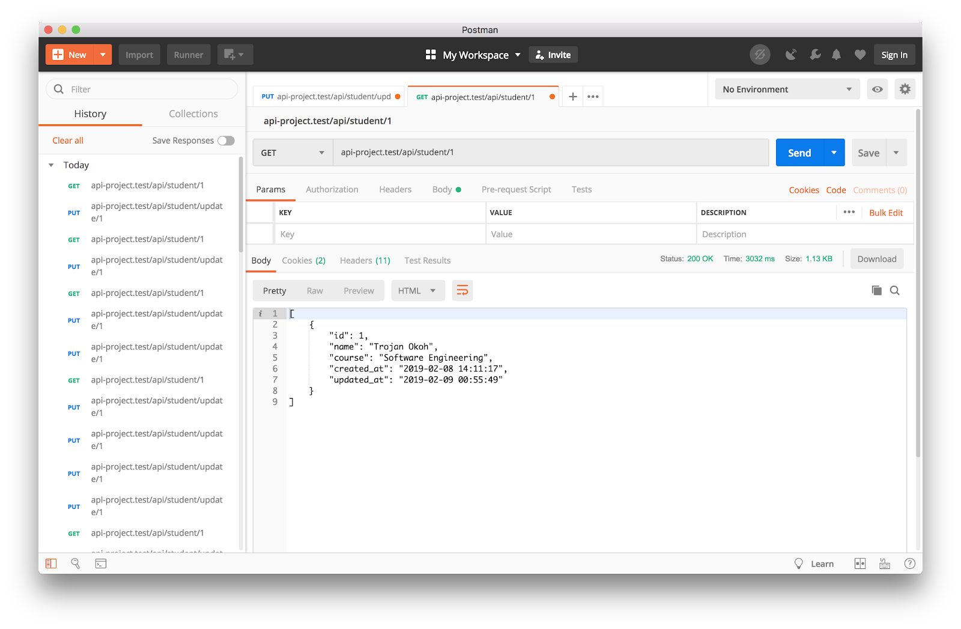Switch response view to Preview
This screenshot has height=629, width=961.
(x=359, y=290)
